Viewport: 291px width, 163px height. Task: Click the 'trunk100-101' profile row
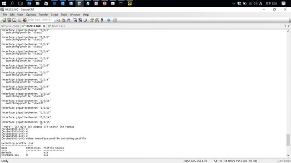tap(25, 155)
